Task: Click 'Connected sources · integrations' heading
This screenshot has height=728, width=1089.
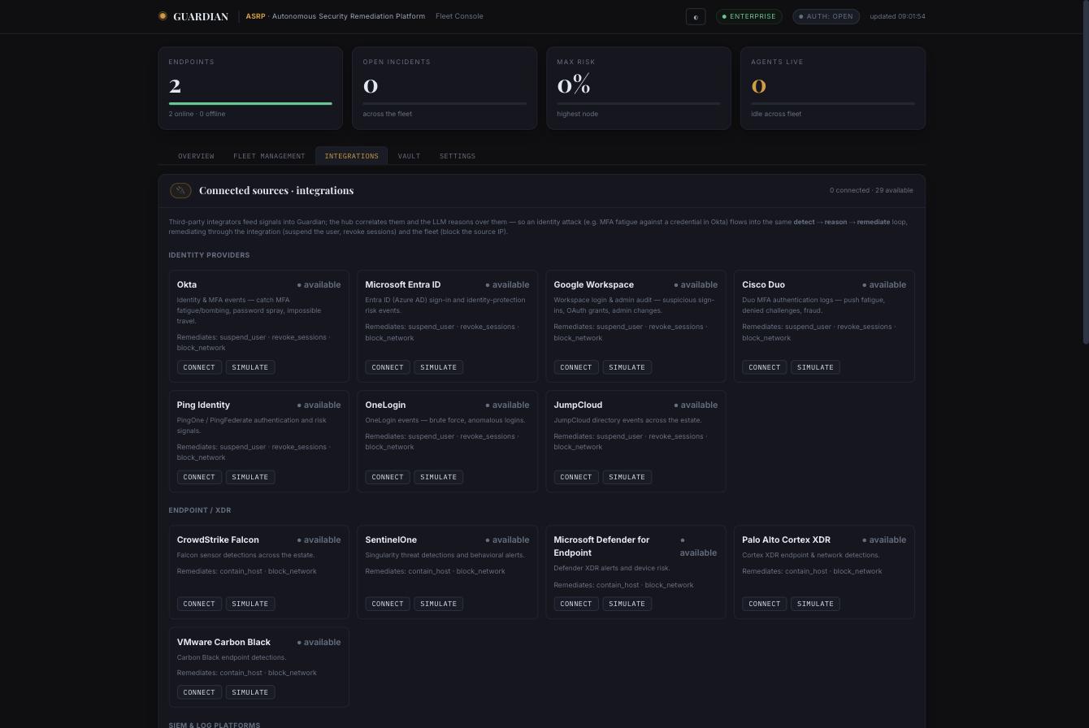Action: tap(276, 190)
